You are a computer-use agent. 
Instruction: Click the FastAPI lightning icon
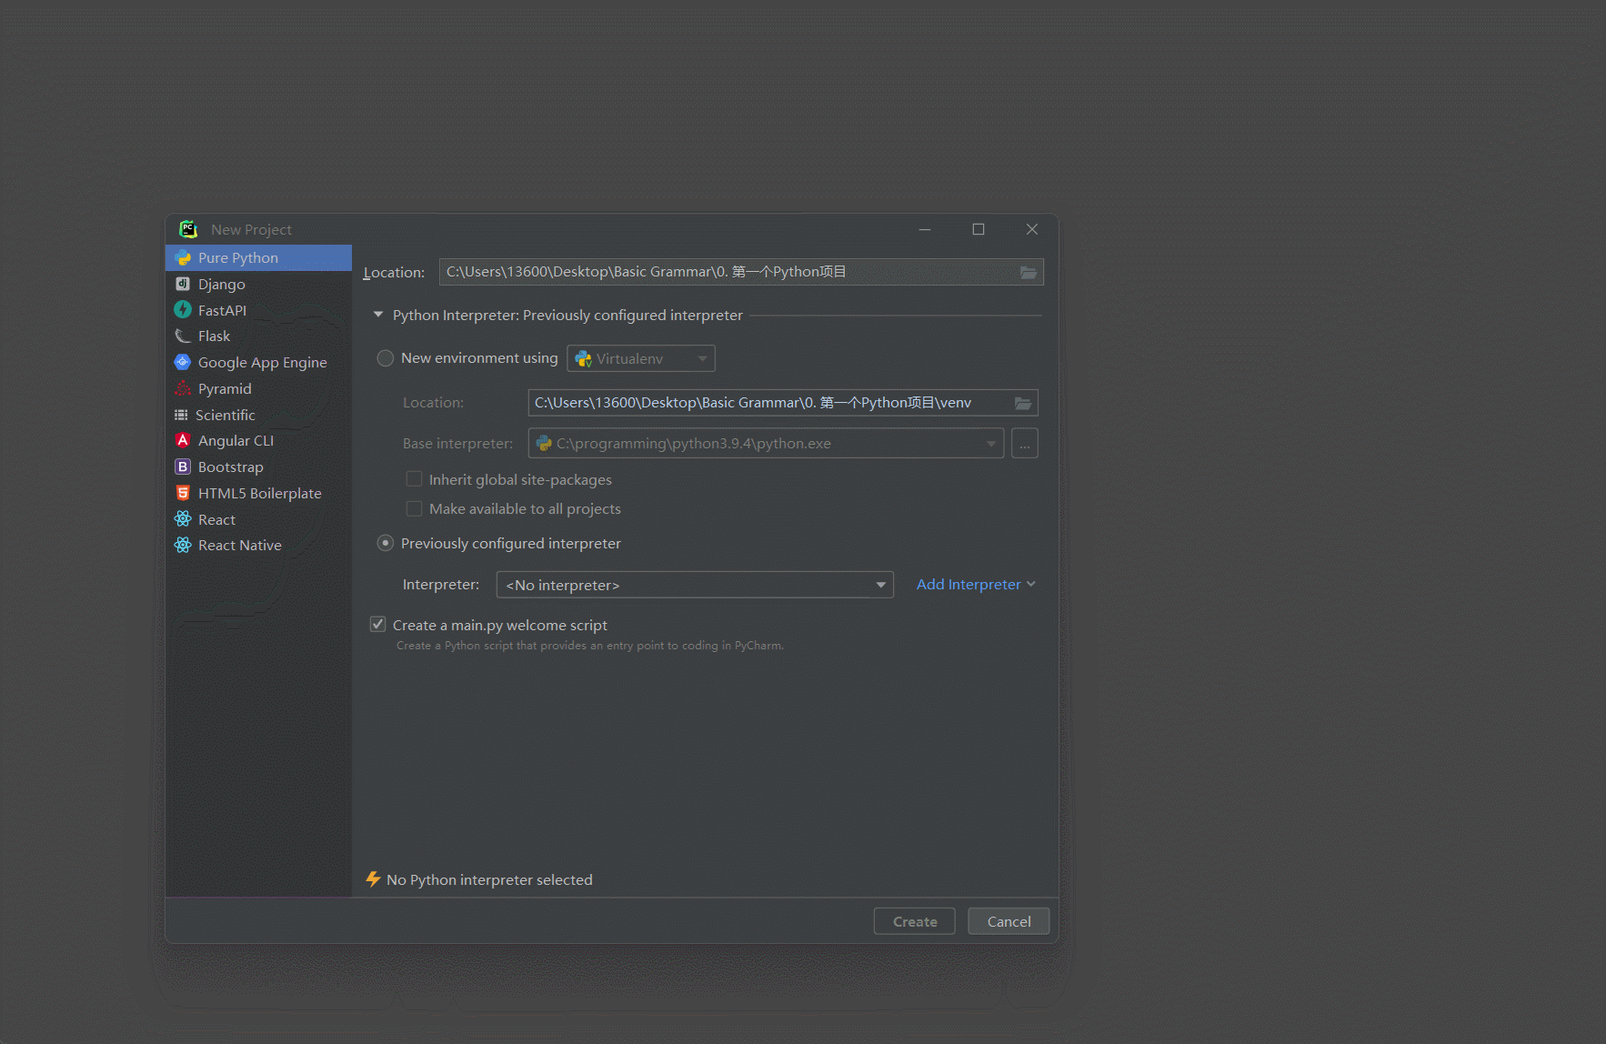point(183,310)
